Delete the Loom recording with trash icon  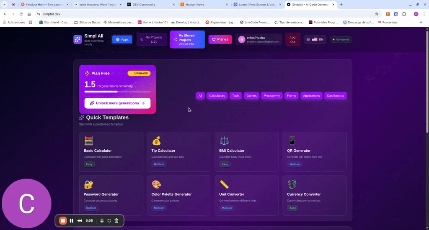(116, 221)
